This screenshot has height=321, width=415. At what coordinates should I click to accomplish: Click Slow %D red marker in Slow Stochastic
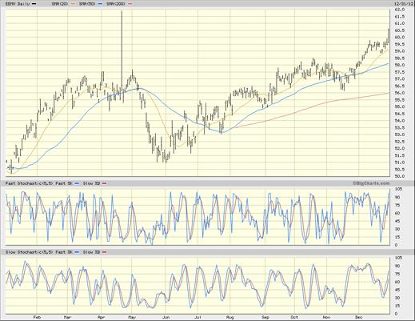tap(104, 252)
